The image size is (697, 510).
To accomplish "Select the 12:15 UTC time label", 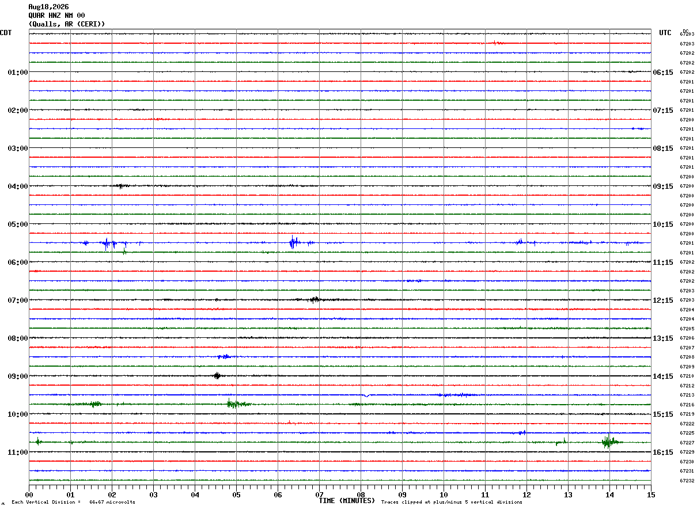I will tap(662, 300).
